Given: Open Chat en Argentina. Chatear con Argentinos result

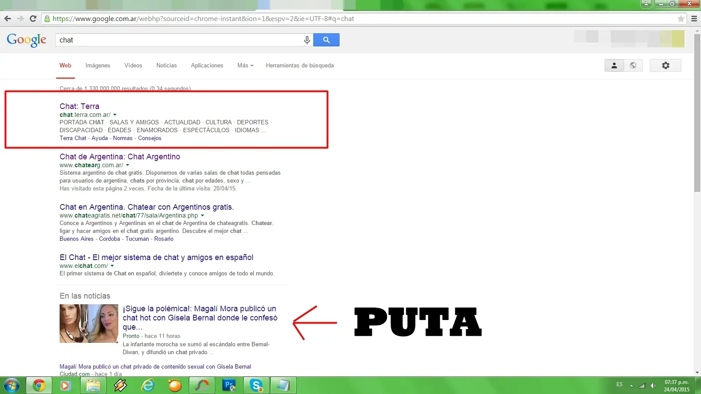Looking at the screenshot, I should (x=147, y=207).
